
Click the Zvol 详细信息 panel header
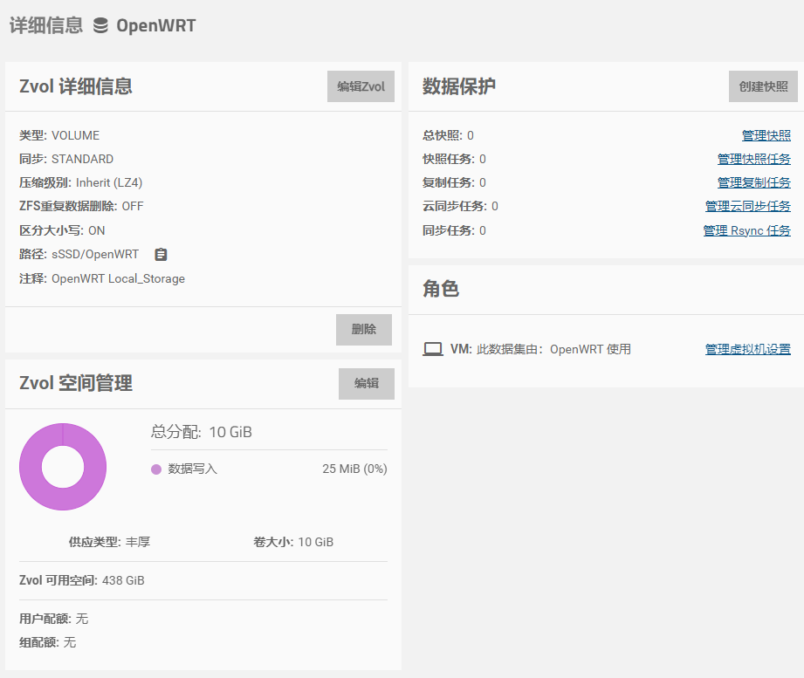(x=77, y=86)
